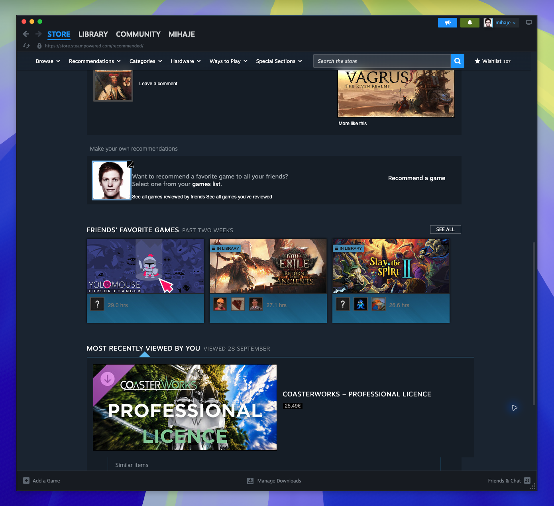Open Friends & Chat text

[x=504, y=481]
